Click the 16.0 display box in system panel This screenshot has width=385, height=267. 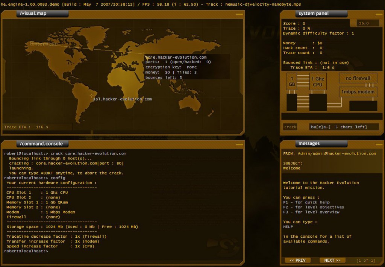tap(364, 23)
